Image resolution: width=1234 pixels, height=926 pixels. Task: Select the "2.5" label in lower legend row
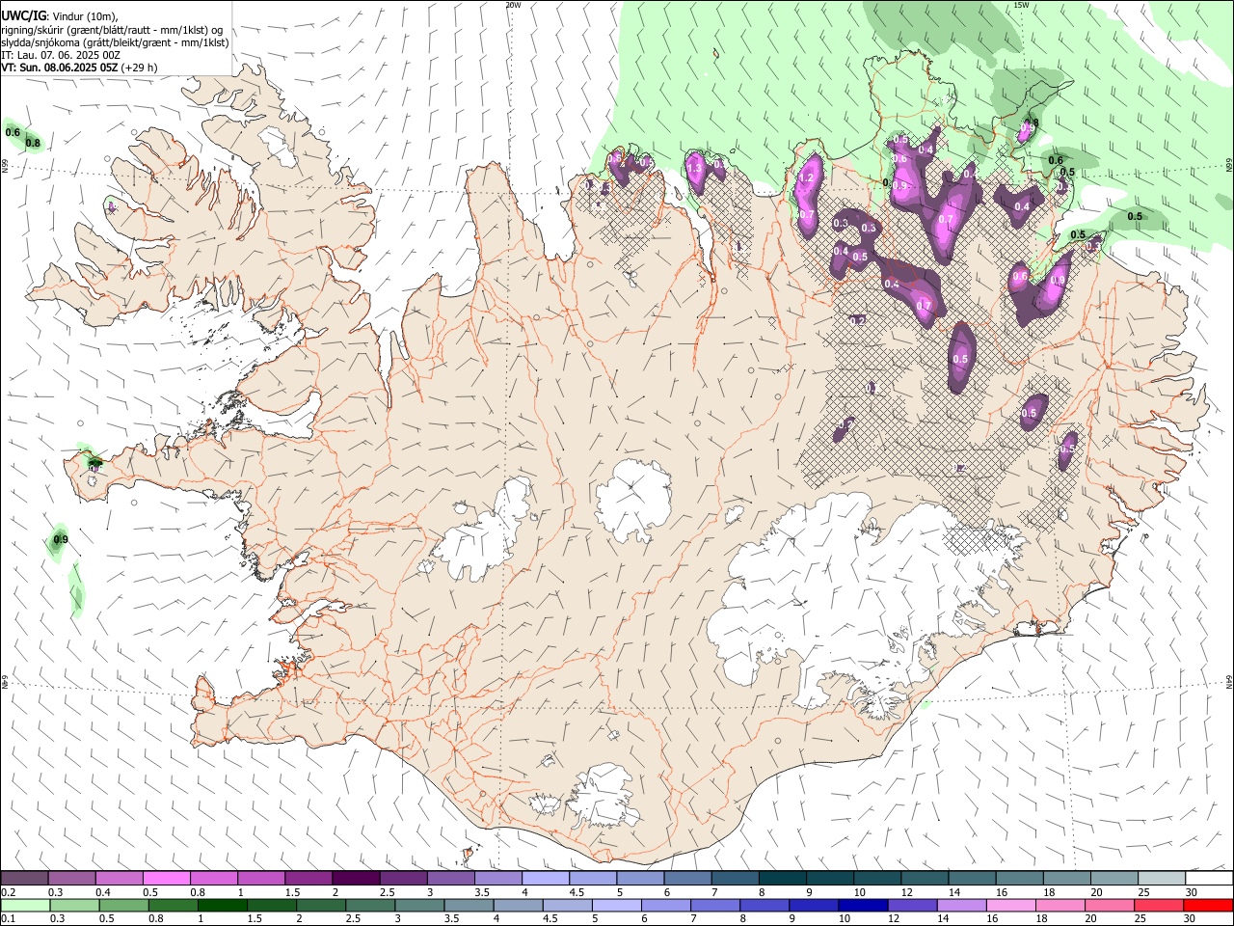click(351, 918)
